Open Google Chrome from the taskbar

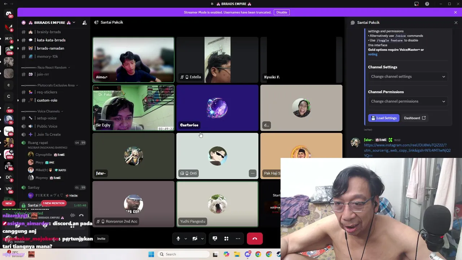tap(258, 254)
